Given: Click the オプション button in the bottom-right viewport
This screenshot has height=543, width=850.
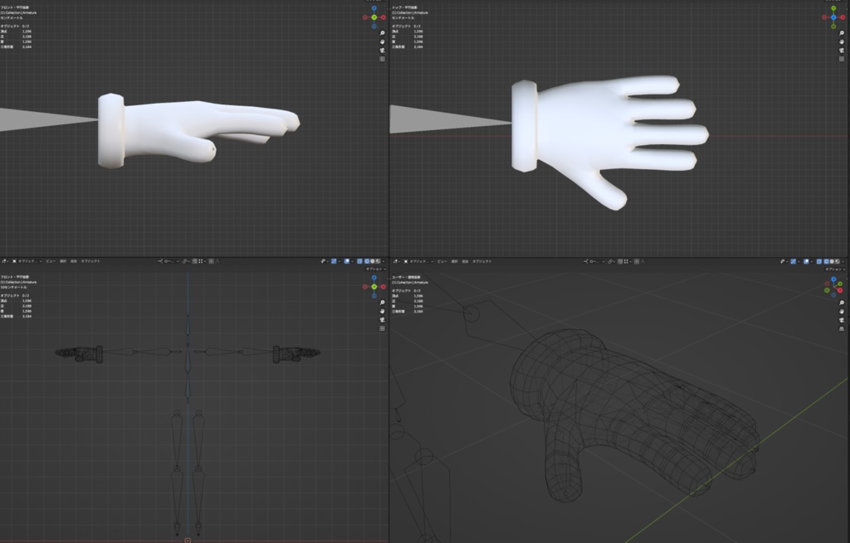Looking at the screenshot, I should (835, 269).
